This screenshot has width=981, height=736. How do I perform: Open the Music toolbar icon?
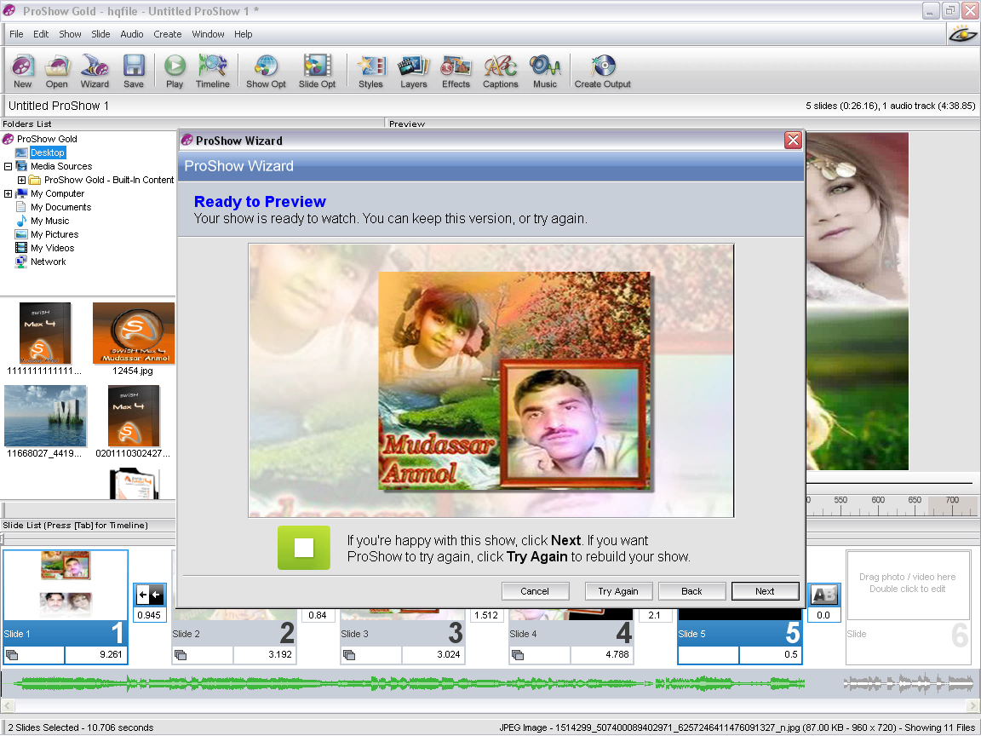545,72
